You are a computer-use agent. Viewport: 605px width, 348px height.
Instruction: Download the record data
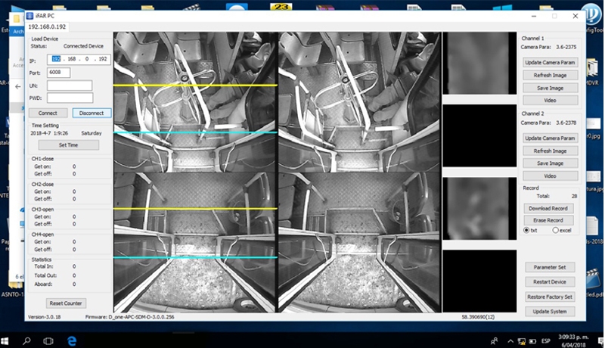(550, 207)
